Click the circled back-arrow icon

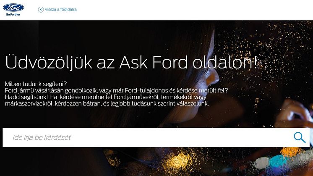41,9
